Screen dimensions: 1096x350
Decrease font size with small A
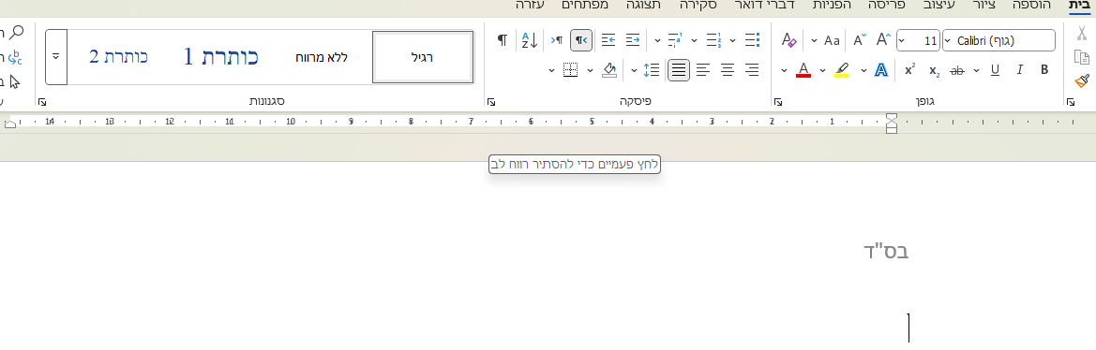click(860, 40)
